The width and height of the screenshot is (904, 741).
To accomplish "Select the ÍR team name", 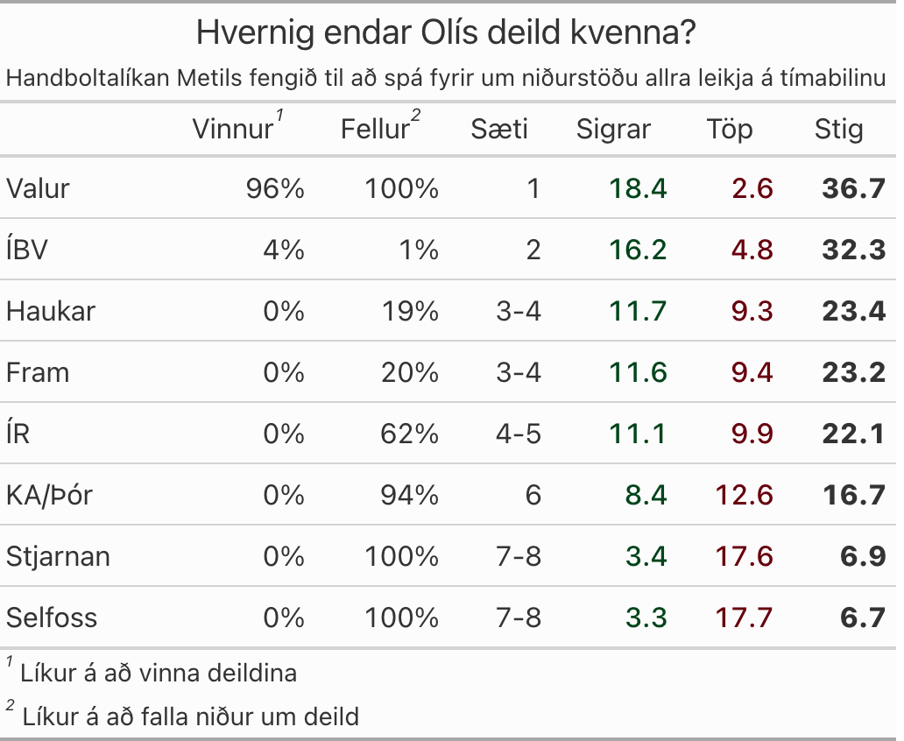I will 18,434.
